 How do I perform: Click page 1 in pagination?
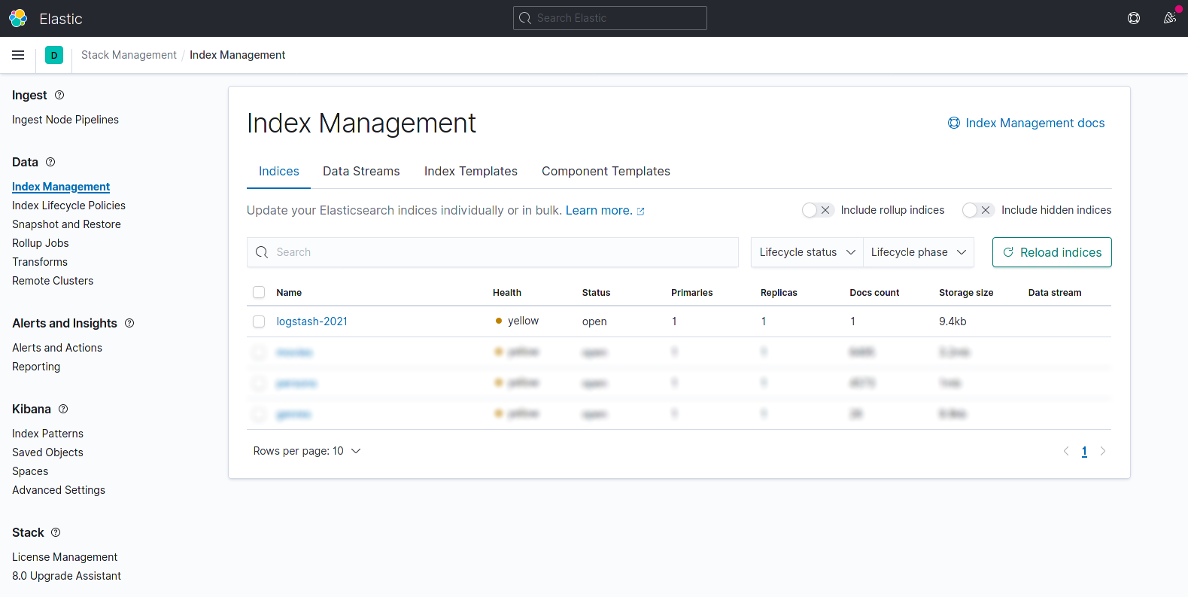[x=1084, y=451]
